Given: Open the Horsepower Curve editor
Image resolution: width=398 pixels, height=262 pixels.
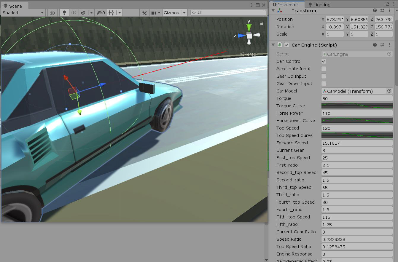Looking at the screenshot, I should tap(357, 121).
